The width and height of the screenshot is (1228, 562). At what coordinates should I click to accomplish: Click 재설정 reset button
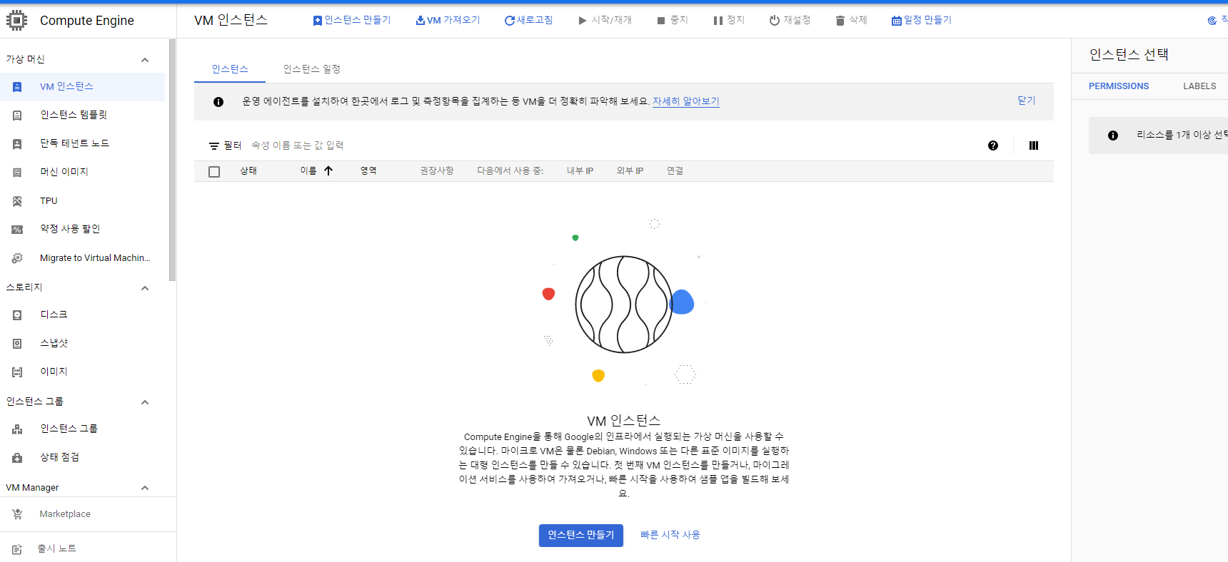pos(790,20)
